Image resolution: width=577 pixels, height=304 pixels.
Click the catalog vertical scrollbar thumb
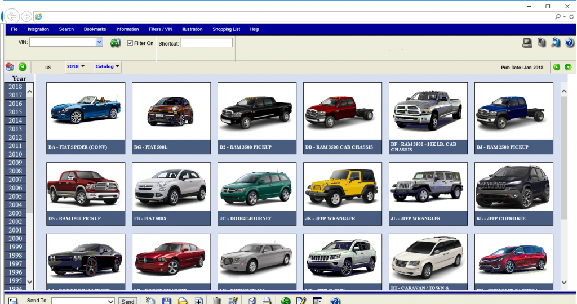click(564, 158)
